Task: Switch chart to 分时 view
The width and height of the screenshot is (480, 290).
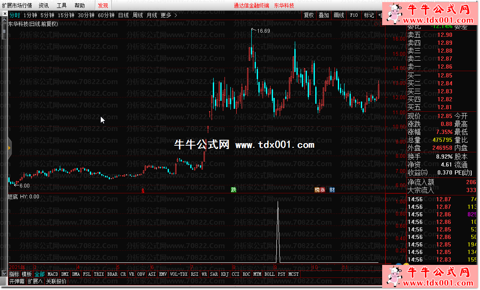Action: pyautogui.click(x=14, y=15)
